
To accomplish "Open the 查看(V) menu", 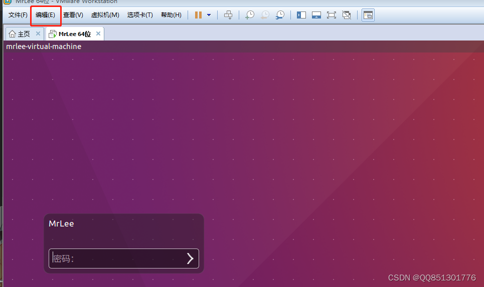I will click(x=73, y=15).
